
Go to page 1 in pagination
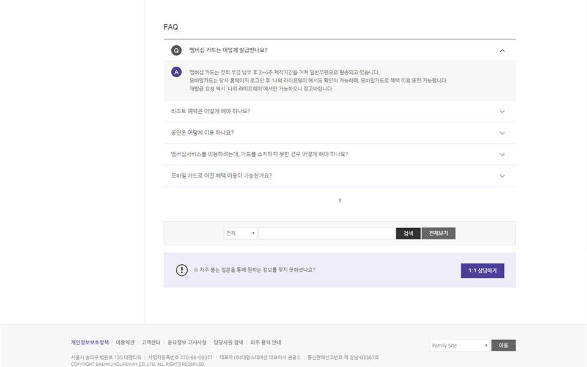340,201
